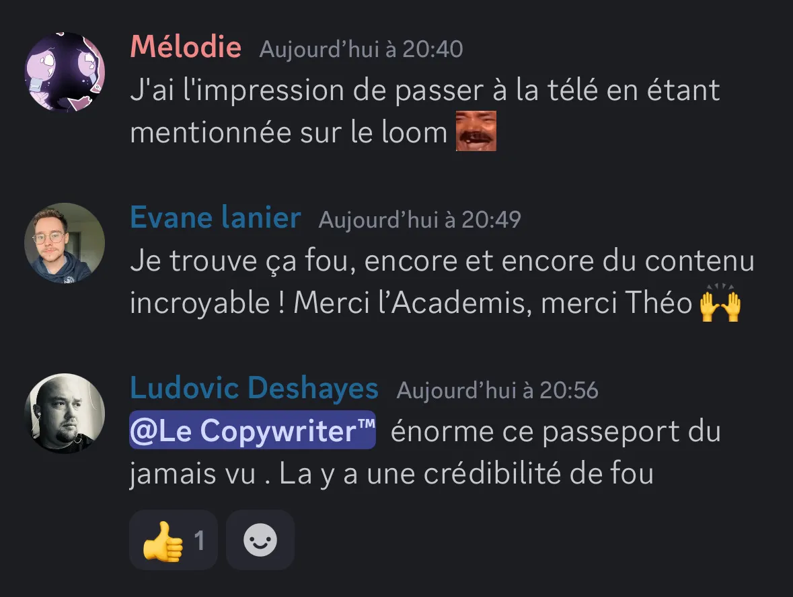This screenshot has height=597, width=793.
Task: Select the text 'mentionnée sur le loom'
Action: 289,132
